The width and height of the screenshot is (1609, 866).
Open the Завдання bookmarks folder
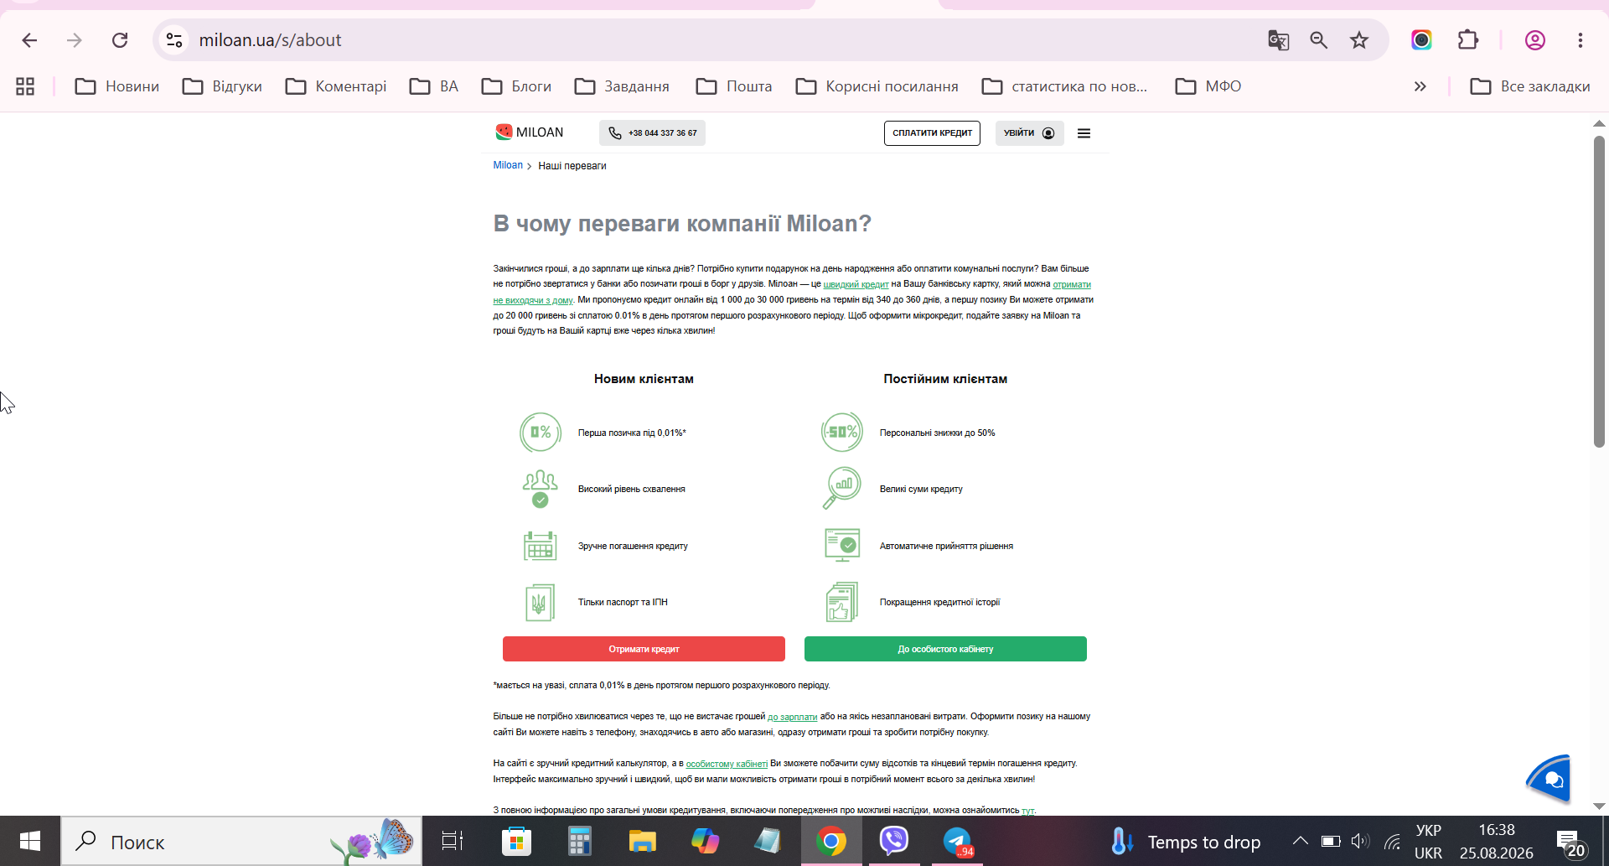(x=623, y=86)
